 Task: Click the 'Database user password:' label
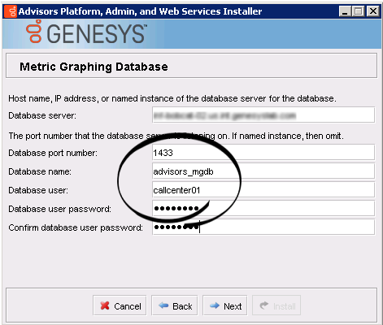(60, 209)
